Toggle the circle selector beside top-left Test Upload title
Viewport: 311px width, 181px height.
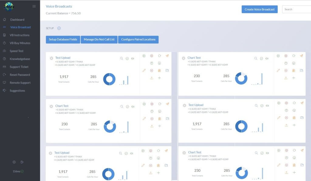click(51, 58)
